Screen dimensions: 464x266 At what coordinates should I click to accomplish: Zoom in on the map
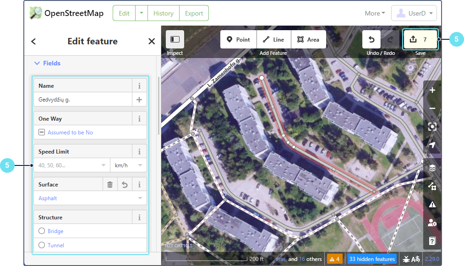tap(432, 90)
